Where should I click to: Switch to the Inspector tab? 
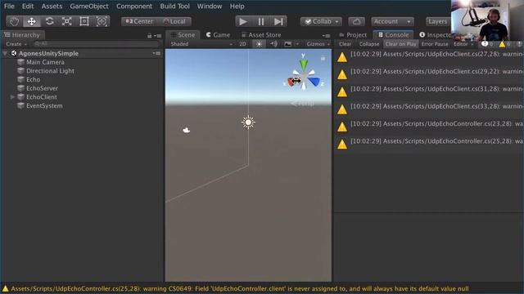click(435, 34)
